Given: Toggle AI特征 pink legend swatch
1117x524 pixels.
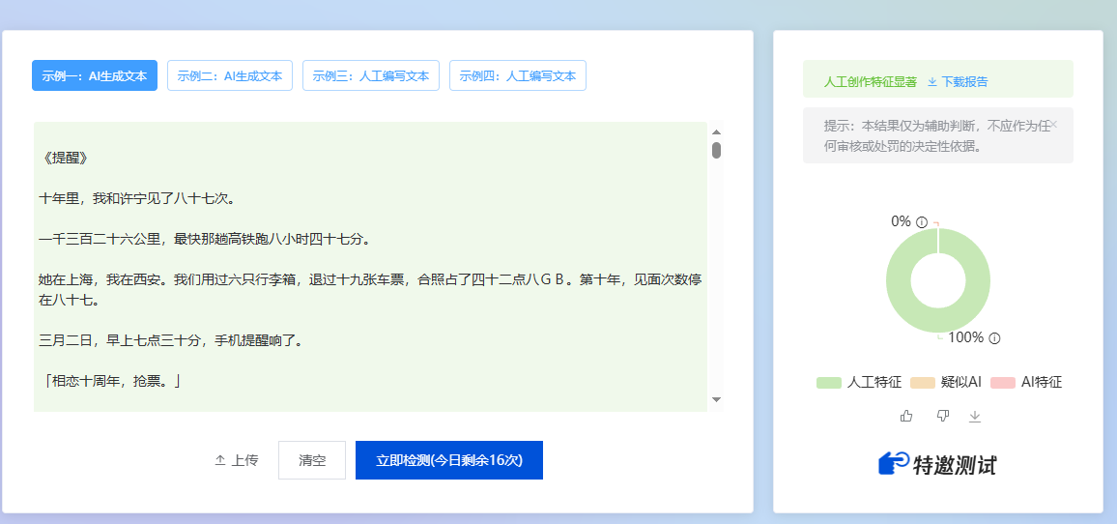Looking at the screenshot, I should 1002,382.
